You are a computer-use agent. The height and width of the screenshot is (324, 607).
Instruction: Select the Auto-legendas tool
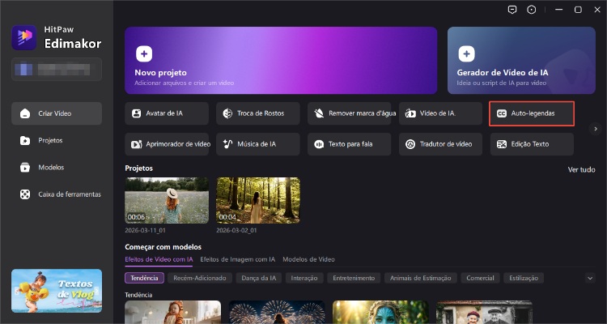(531, 113)
